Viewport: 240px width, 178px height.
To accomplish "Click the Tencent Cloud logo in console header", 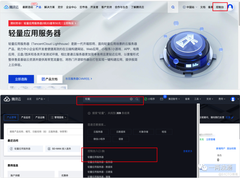I will 12,99.
